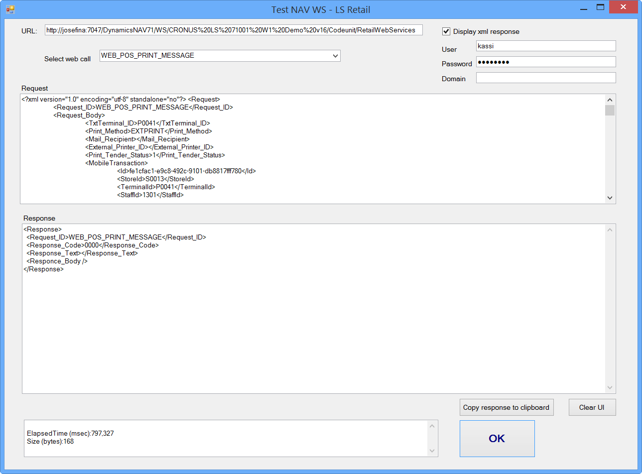Screen dimensions: 642x474
Task: Click the Id fe1cfac1 GUID line
Action: coord(186,171)
